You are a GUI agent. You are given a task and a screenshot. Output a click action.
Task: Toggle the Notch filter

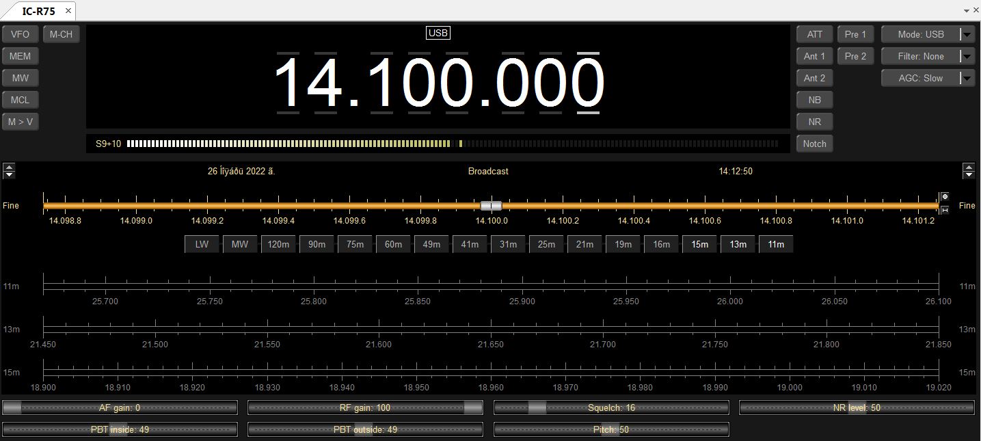815,144
